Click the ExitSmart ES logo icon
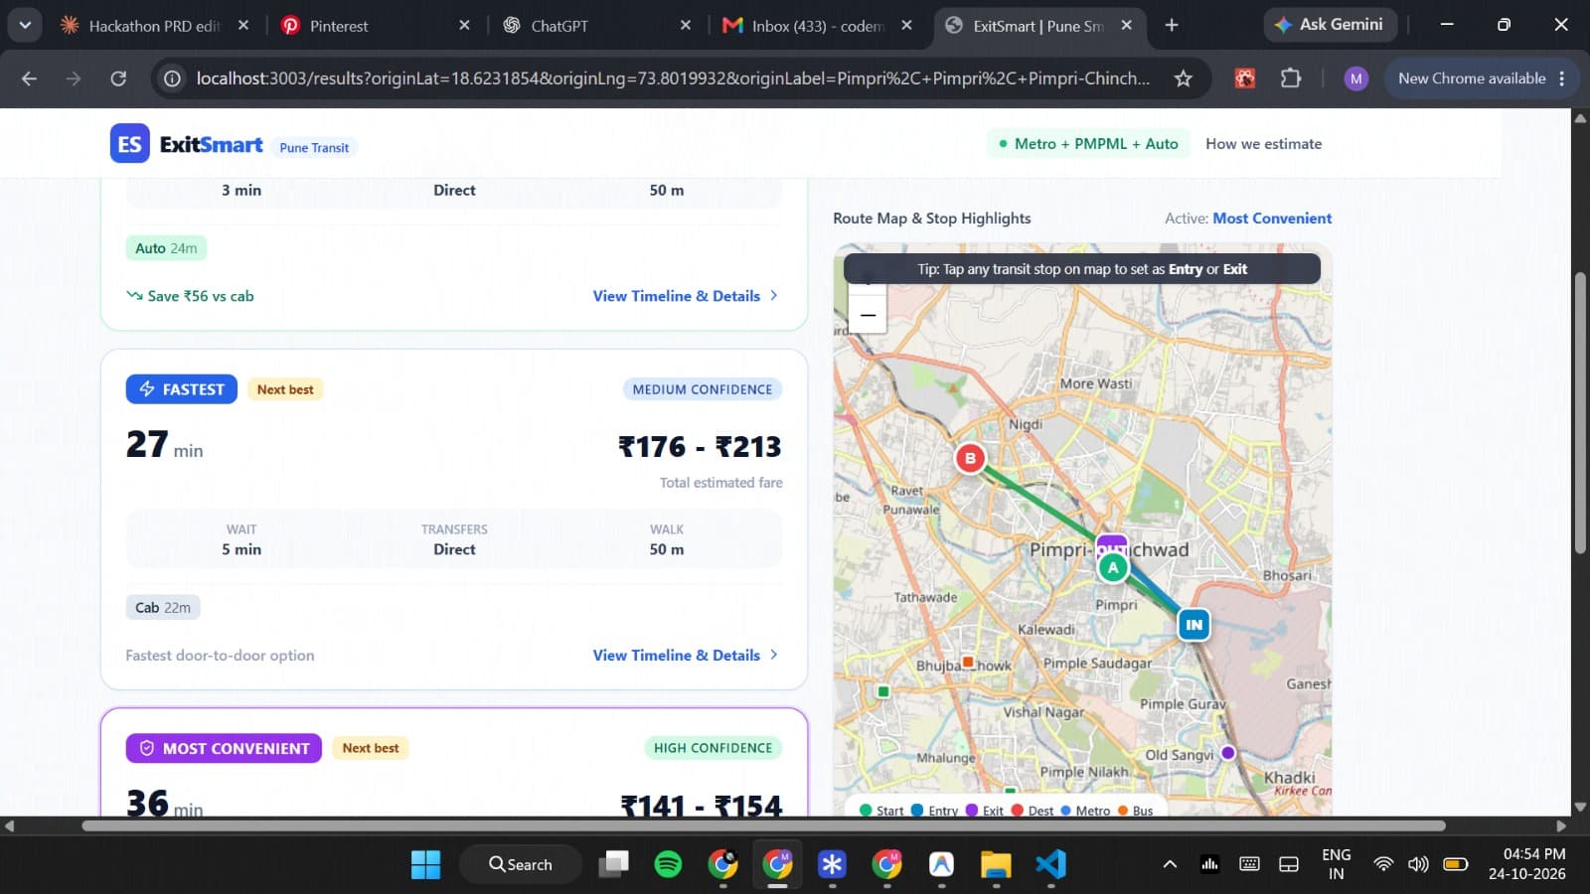This screenshot has width=1590, height=894. point(129,144)
